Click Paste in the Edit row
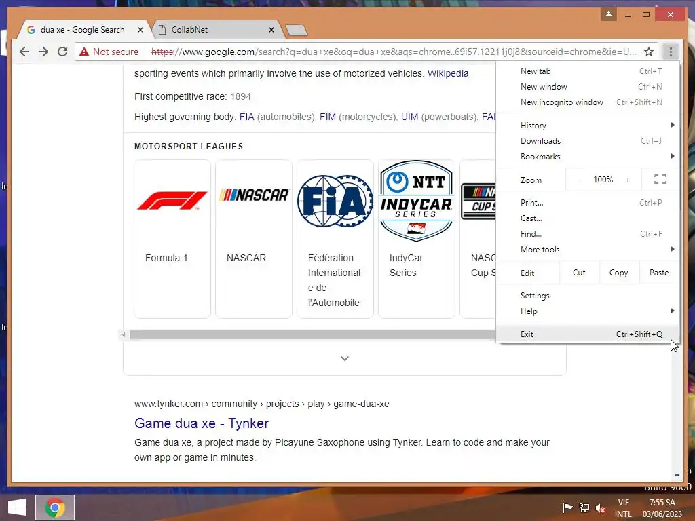The height and width of the screenshot is (521, 695). [x=659, y=273]
